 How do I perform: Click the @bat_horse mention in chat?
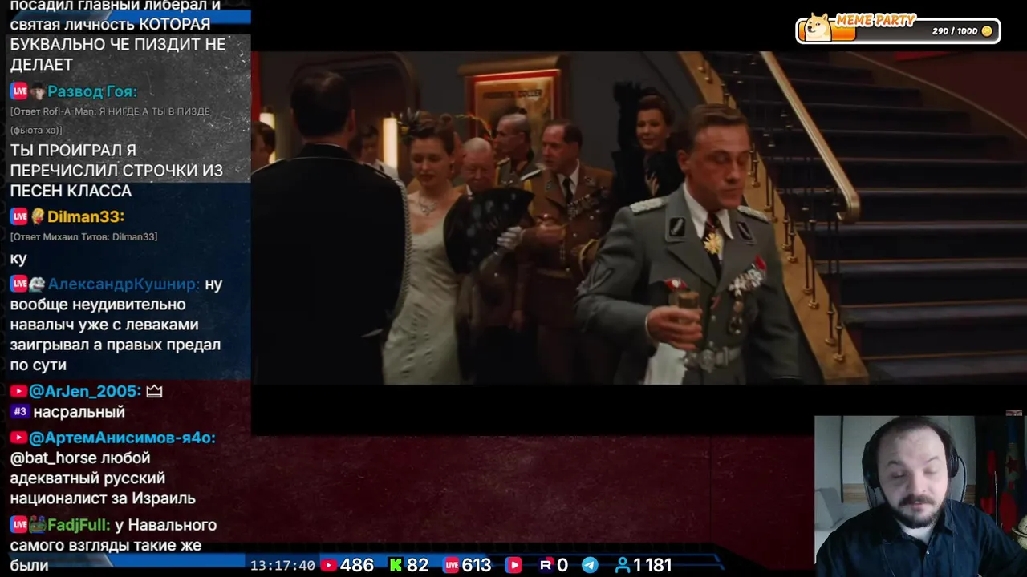(x=53, y=458)
